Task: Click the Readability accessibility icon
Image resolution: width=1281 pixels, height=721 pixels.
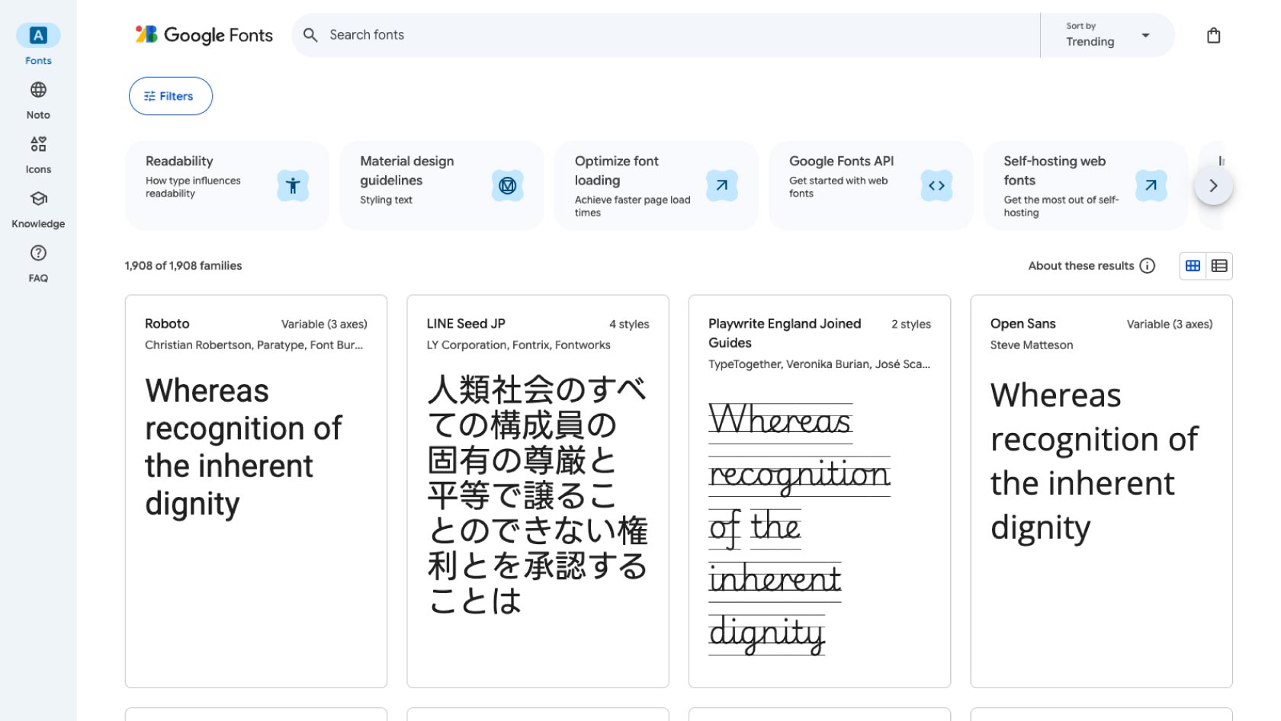Action: pos(293,185)
